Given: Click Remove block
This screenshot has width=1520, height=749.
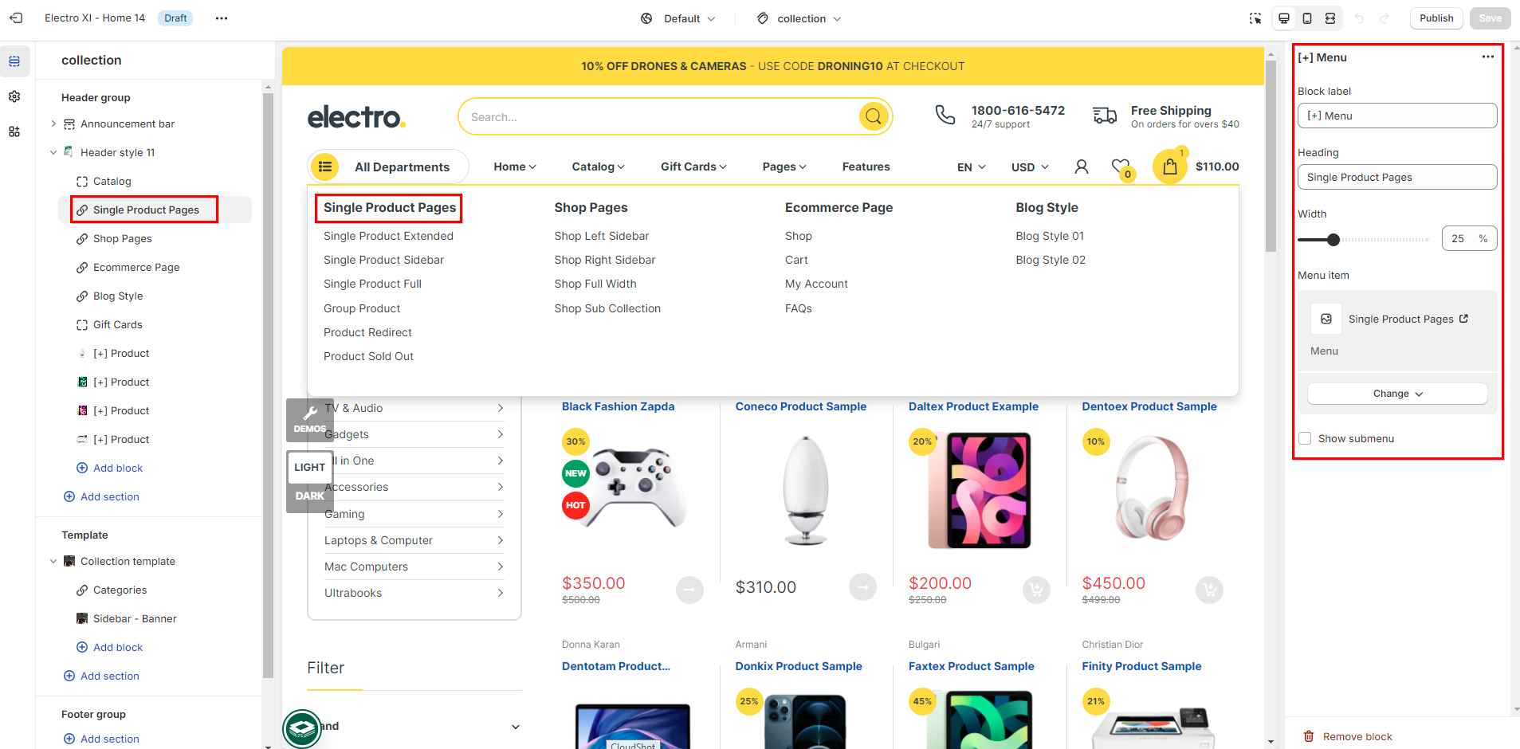Looking at the screenshot, I should coord(1348,736).
